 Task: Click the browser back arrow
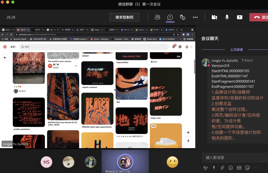[2, 35]
